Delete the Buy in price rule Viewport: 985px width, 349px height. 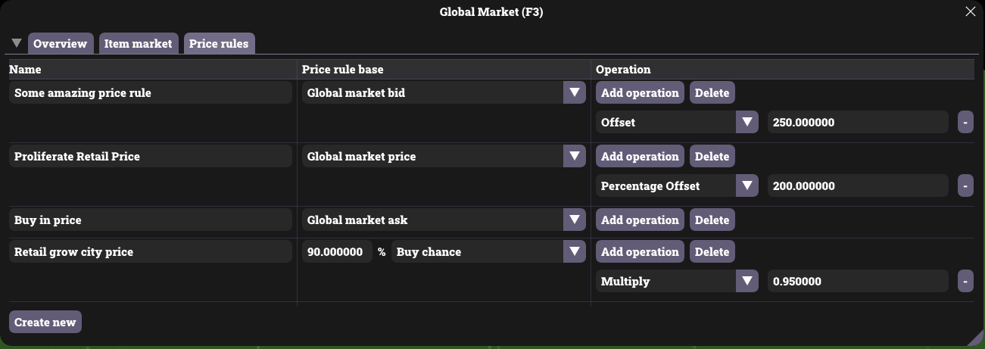712,220
